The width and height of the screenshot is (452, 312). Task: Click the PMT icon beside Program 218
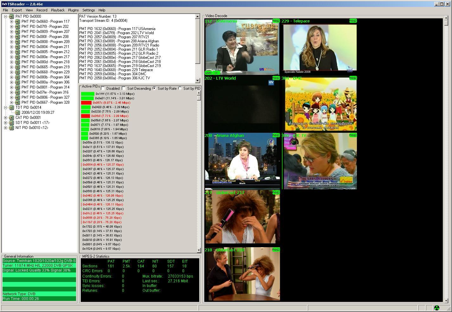tap(17, 62)
